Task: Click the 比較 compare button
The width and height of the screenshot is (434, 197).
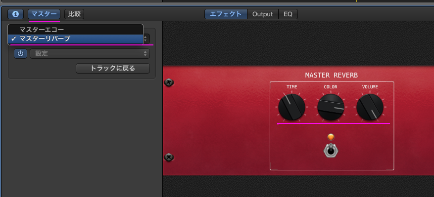Action: (74, 14)
